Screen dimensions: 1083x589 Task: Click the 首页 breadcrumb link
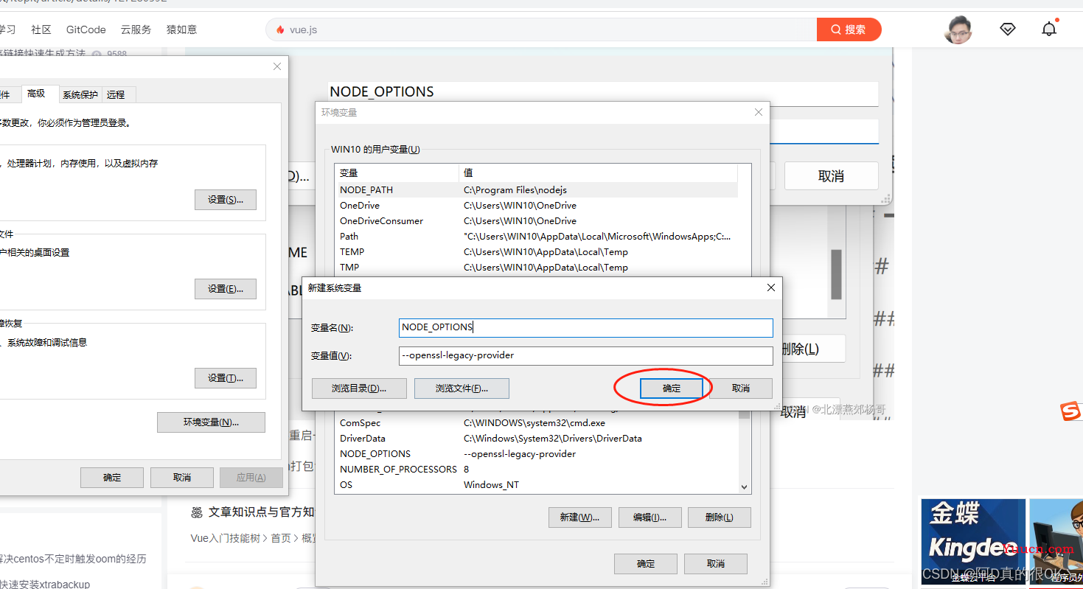point(281,538)
